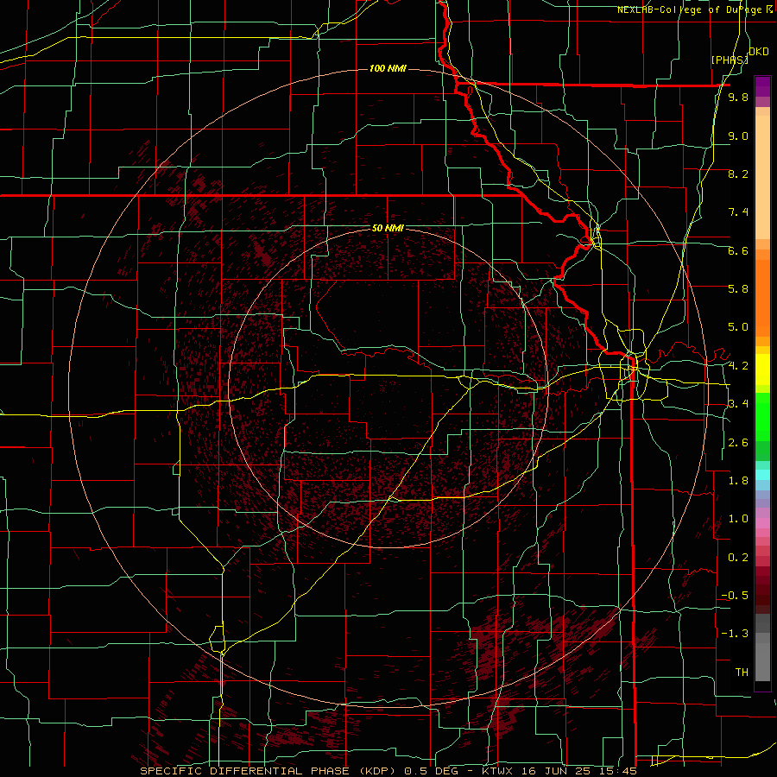Click the 6.6 scale value
The width and height of the screenshot is (777, 777).
(738, 250)
